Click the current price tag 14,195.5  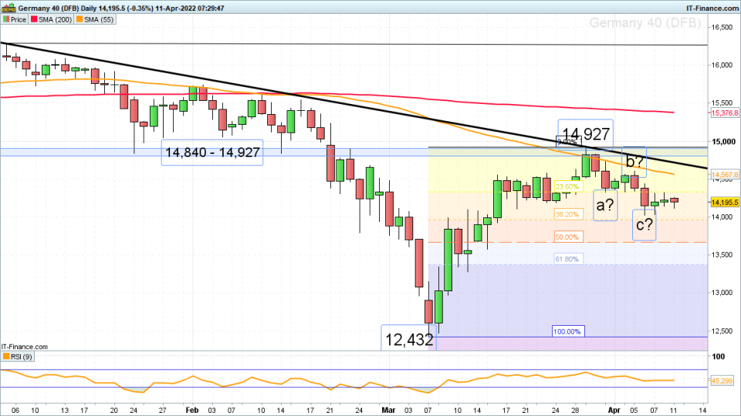(x=725, y=203)
